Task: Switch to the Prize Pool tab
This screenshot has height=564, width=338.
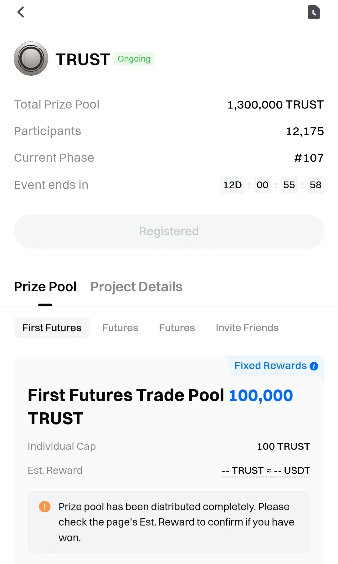Action: [45, 287]
